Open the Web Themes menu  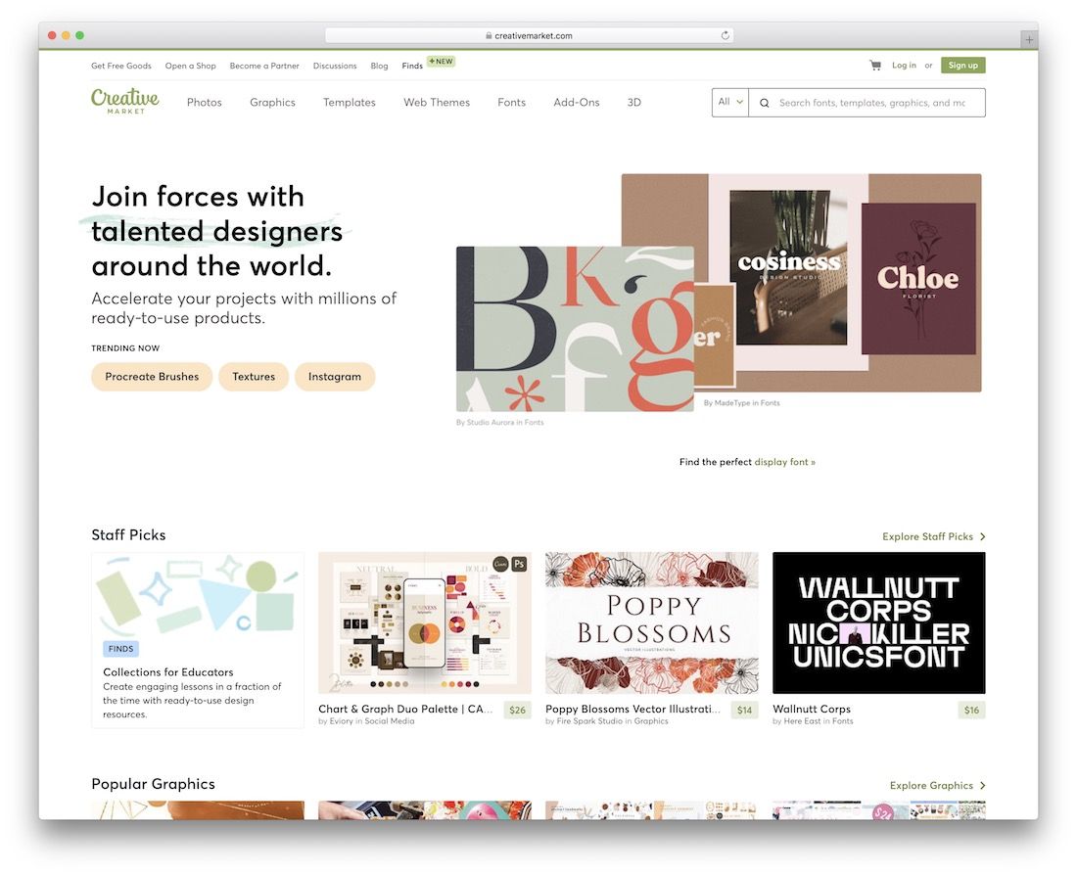[437, 103]
